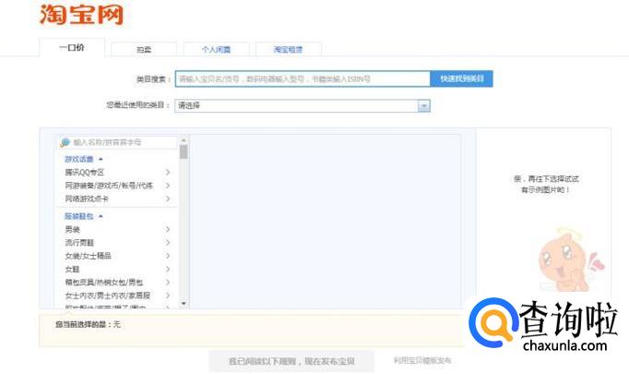Expand chevron beside 网游装备/游戏币/帐号/代练
Image resolution: width=629 pixels, height=374 pixels.
point(168,186)
